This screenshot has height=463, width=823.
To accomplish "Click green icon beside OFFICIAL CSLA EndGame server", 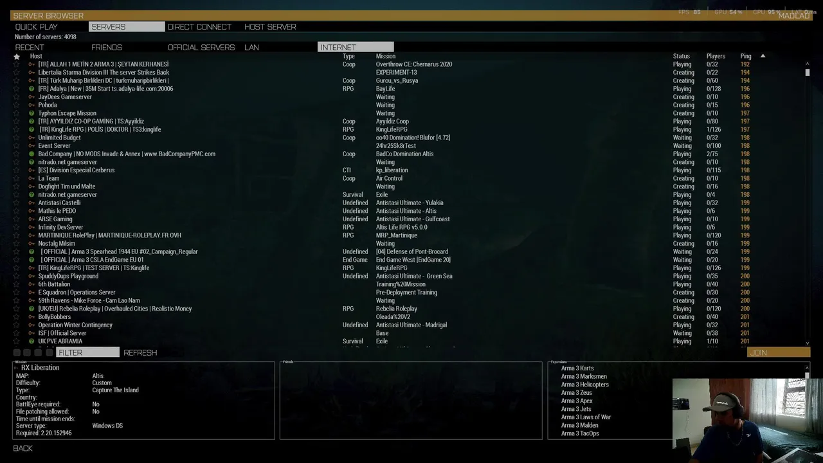I will (x=32, y=260).
